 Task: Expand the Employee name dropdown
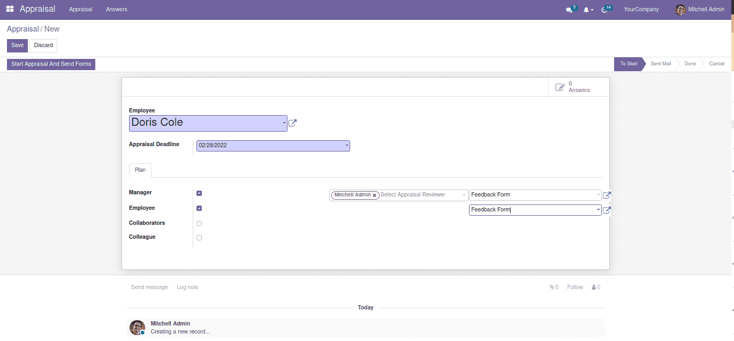click(x=284, y=123)
